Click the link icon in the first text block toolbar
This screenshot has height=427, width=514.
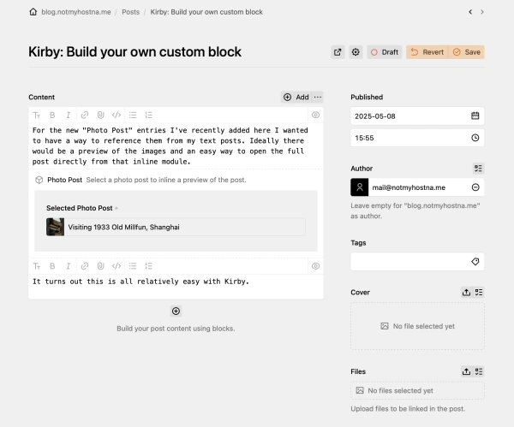tap(84, 114)
